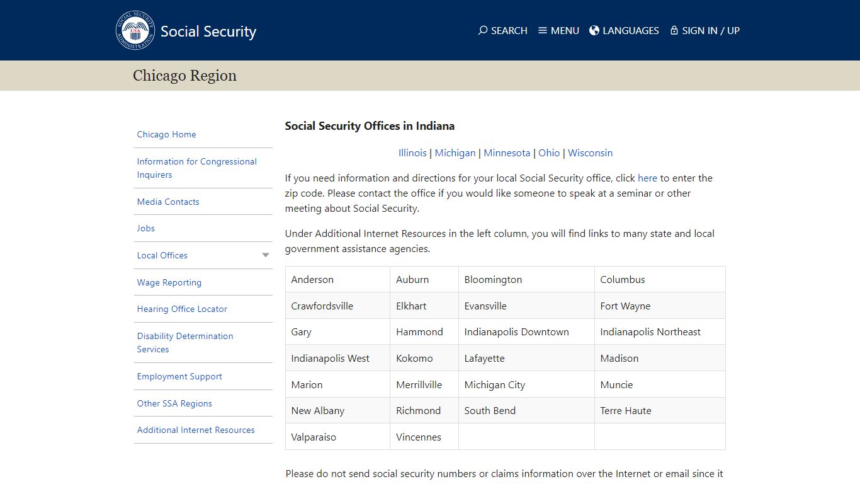The image size is (860, 484).
Task: Select the Fort Wayne table cell
Action: click(x=660, y=306)
